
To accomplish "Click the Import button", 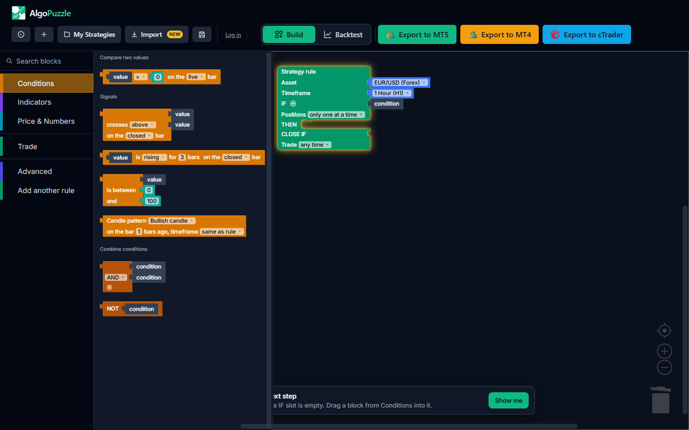I will pyautogui.click(x=156, y=34).
